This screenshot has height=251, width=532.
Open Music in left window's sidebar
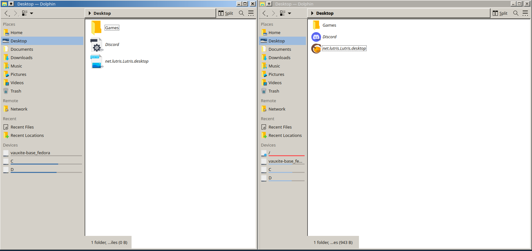pos(42,66)
